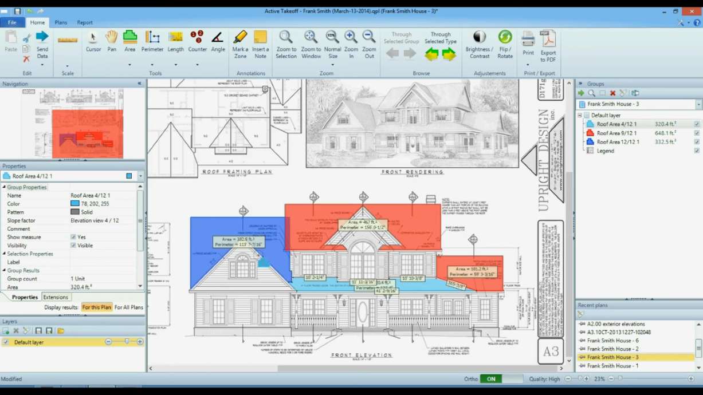Toggle visibility checkbox for Roof Area 9/12 1
The height and width of the screenshot is (395, 703).
(697, 133)
